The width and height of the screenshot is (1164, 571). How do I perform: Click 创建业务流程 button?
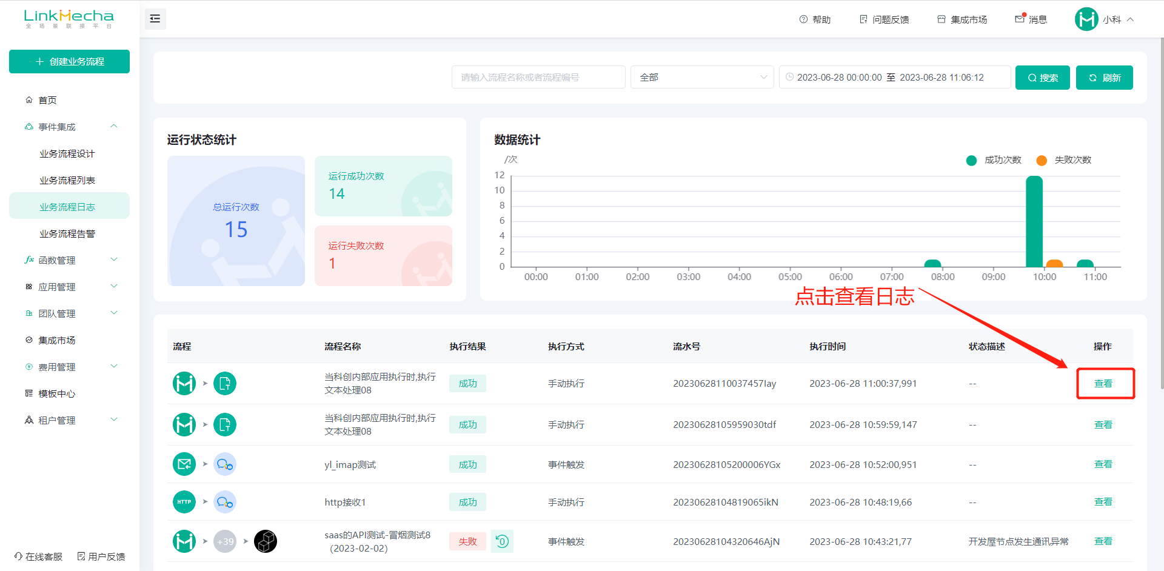[69, 61]
